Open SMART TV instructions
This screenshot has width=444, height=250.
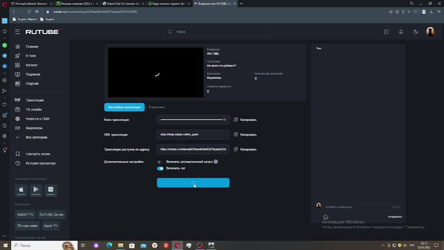(25, 215)
